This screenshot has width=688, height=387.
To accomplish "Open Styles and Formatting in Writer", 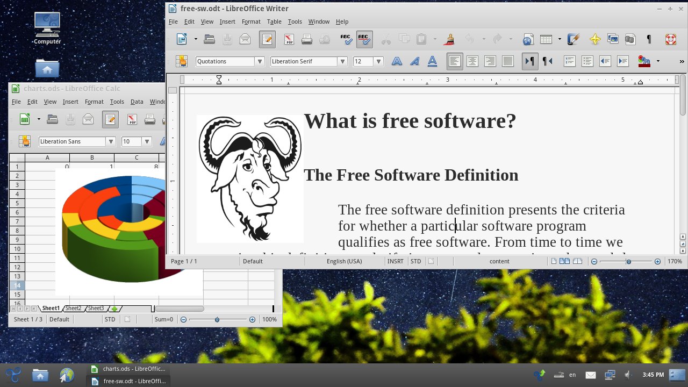I will pos(182,61).
